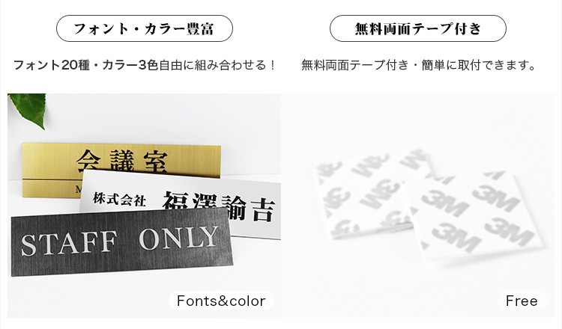
Task: Click the word ONLY on dark plate
Action: 179,239
